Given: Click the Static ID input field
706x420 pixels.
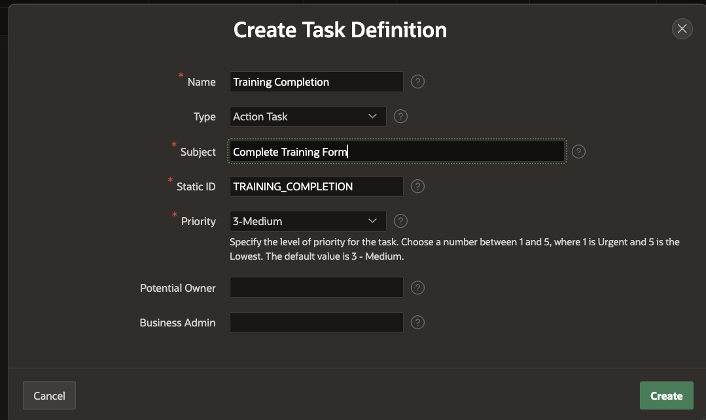Looking at the screenshot, I should pos(316,186).
